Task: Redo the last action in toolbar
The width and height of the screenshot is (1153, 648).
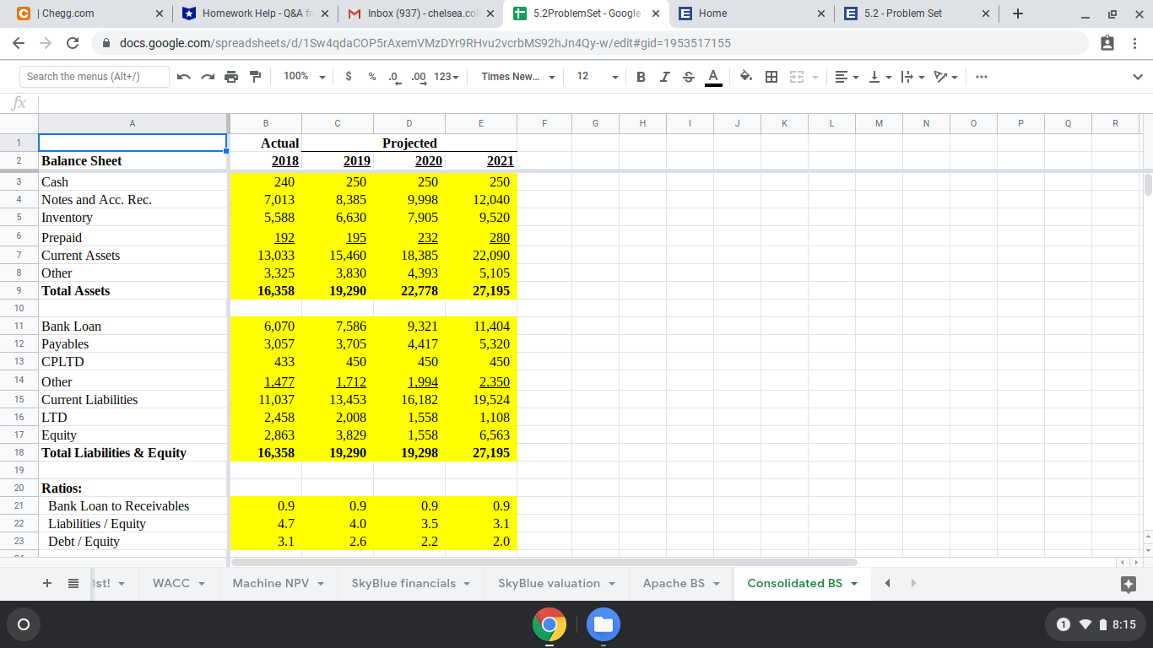Action: point(208,77)
